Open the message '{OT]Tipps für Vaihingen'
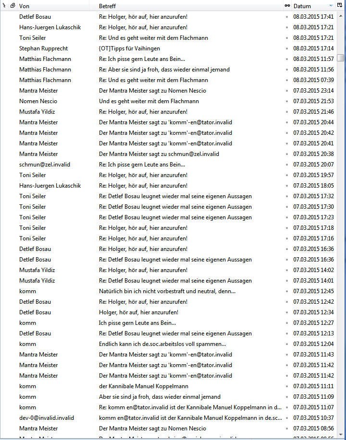346x440 pixels. click(x=129, y=48)
